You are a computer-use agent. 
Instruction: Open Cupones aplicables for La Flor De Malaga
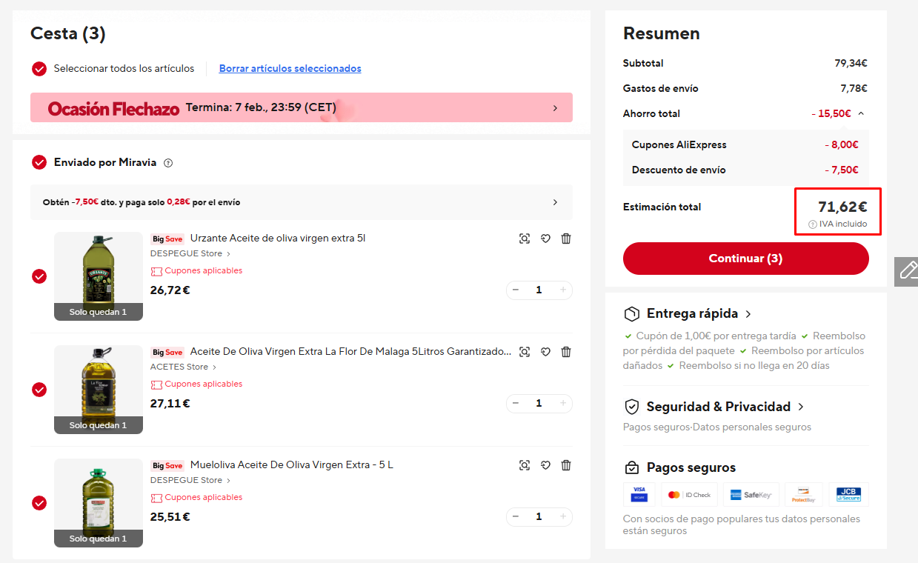click(x=196, y=384)
